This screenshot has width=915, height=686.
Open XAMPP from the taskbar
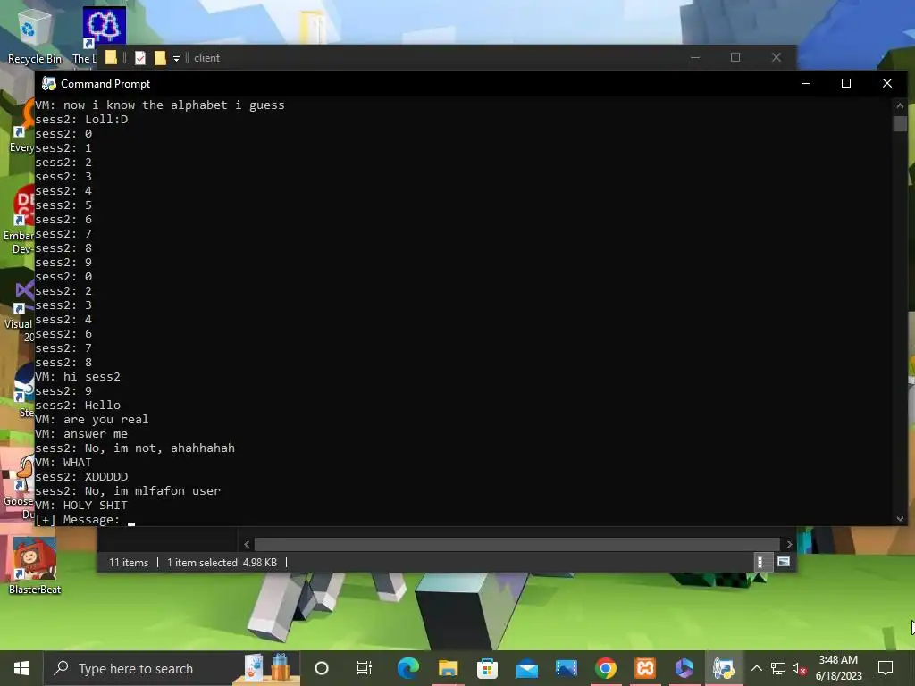point(645,668)
